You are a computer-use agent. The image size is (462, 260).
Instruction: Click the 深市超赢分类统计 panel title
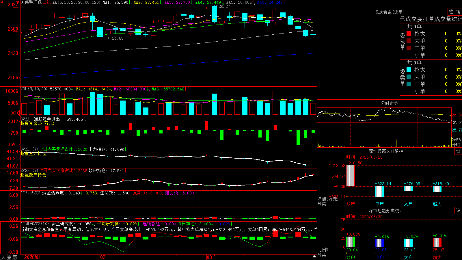click(386, 211)
